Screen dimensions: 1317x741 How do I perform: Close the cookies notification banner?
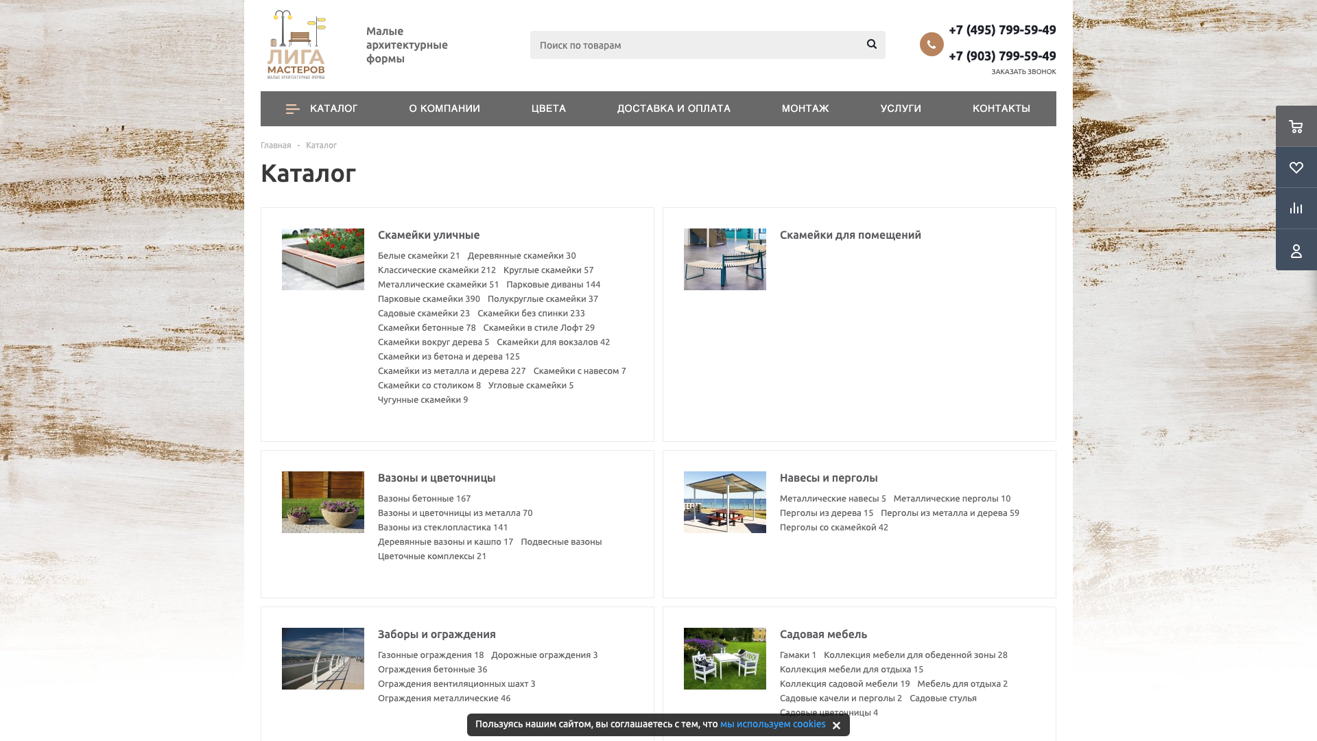click(836, 725)
